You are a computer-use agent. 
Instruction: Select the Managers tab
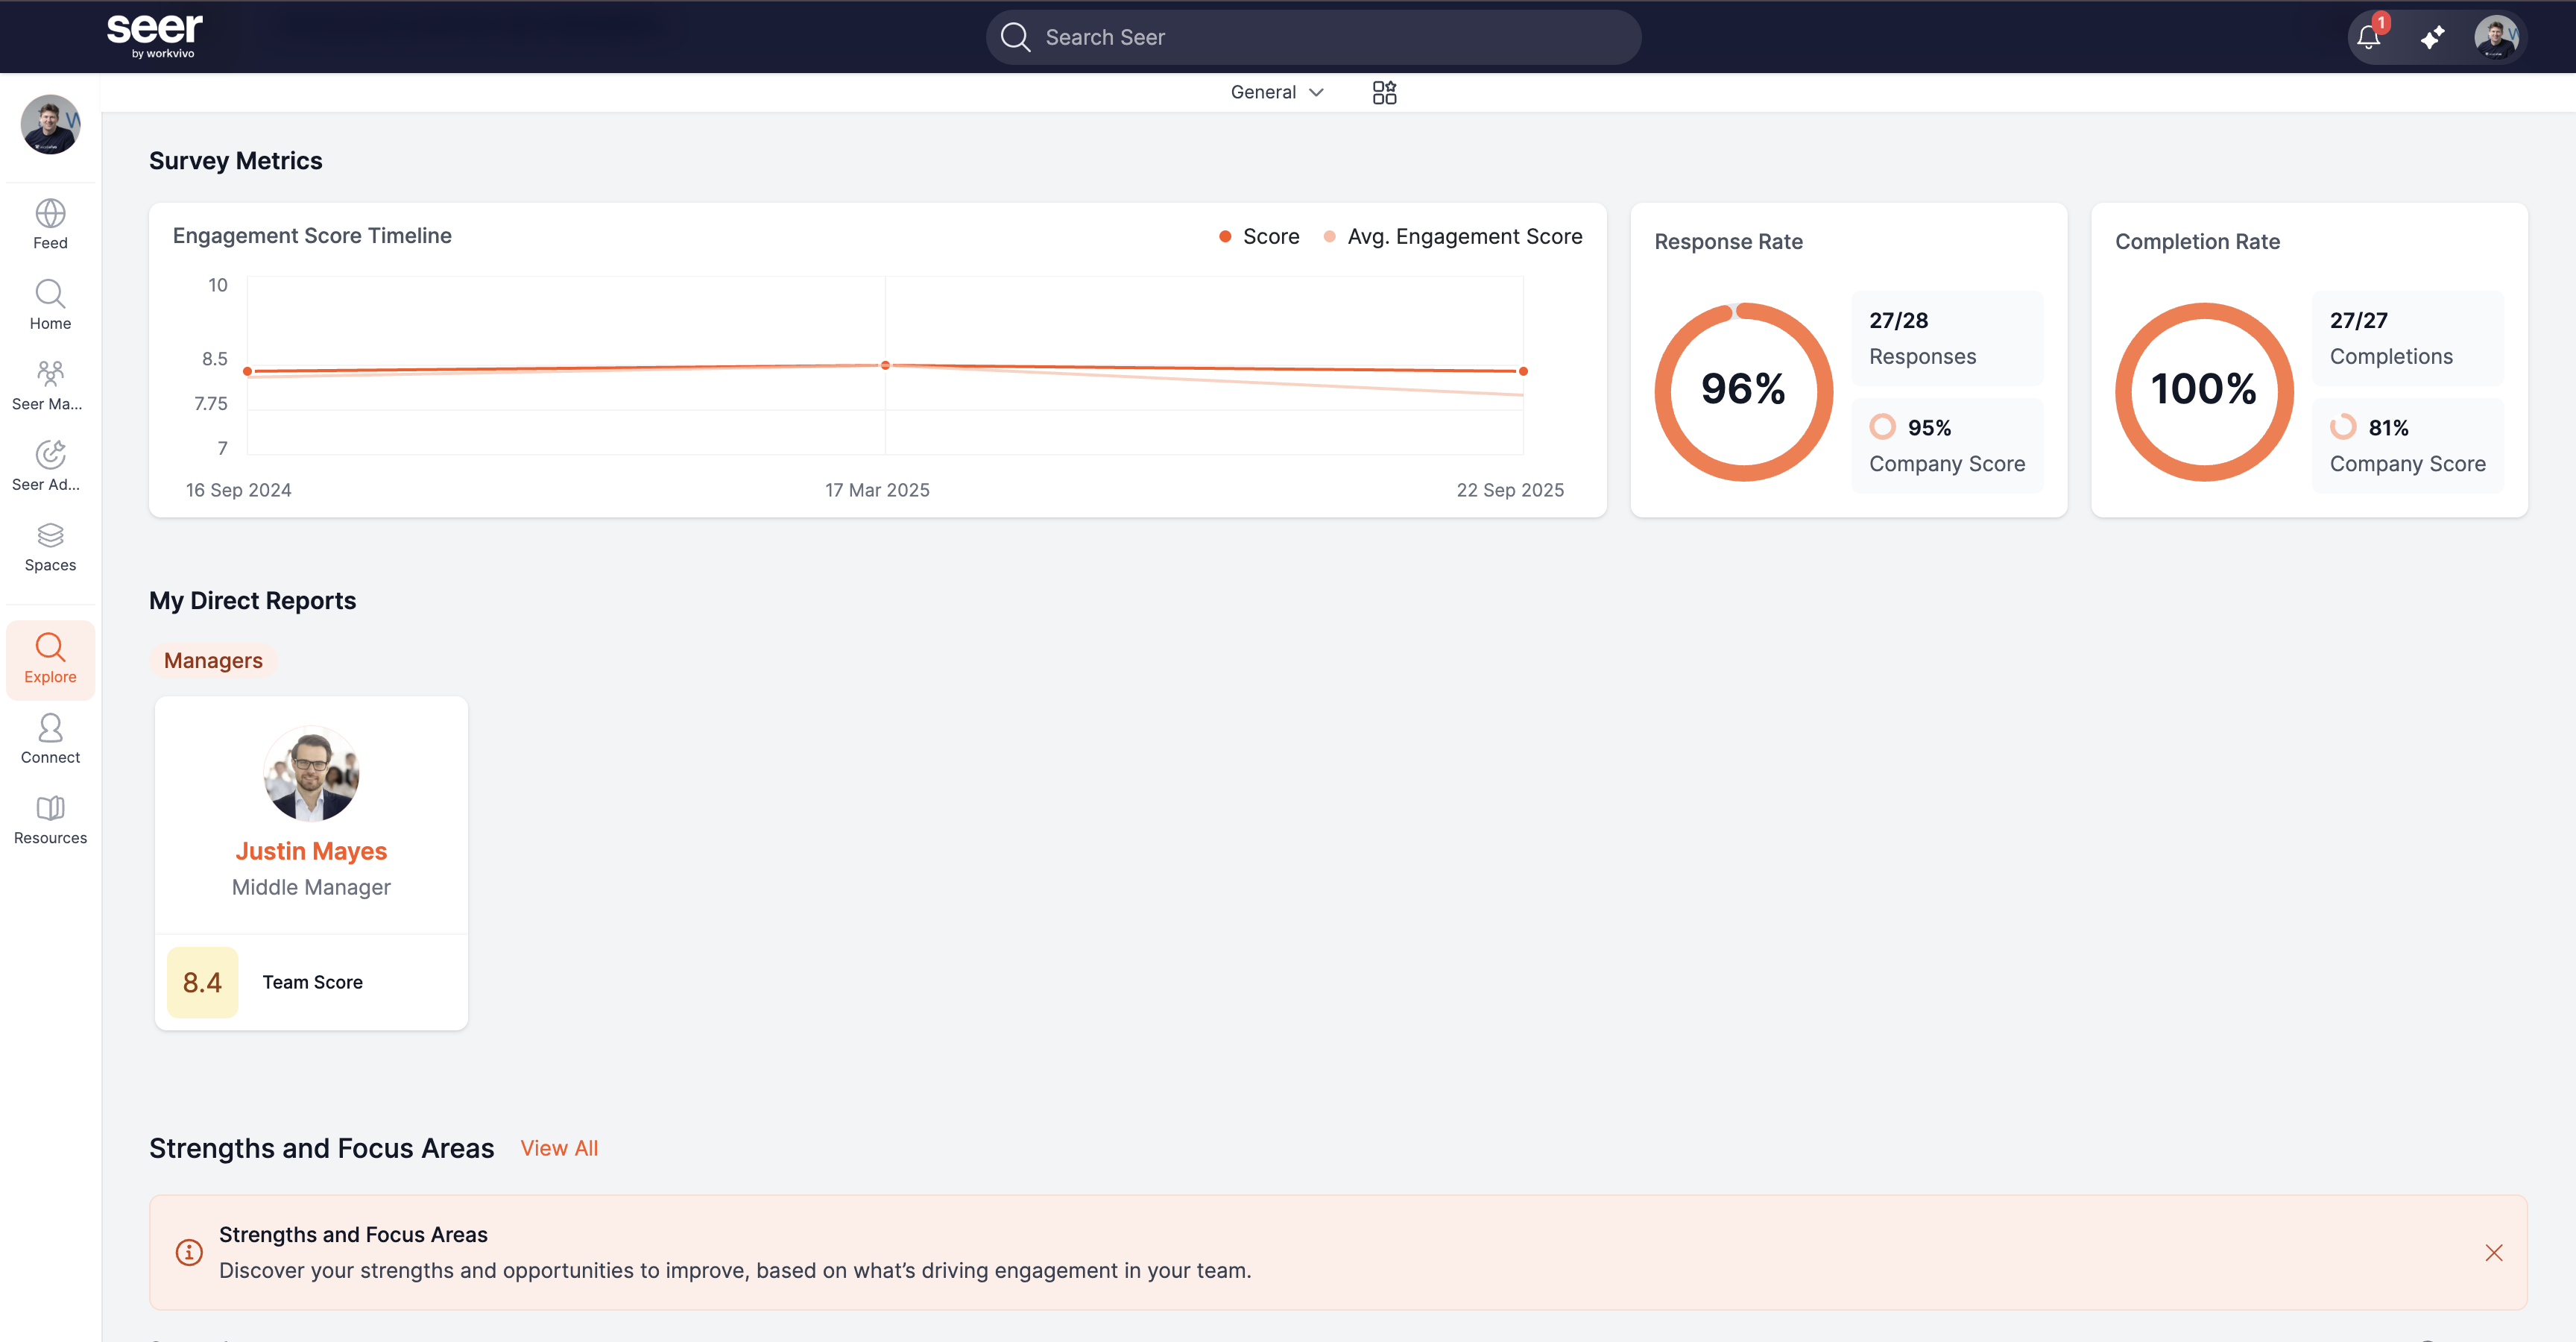213,660
